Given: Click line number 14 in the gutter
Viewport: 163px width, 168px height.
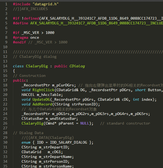Looking at the screenshot, I should (x=5, y=66).
